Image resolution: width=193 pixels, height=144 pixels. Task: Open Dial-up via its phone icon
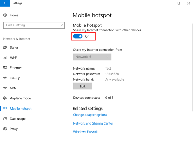point(5,78)
